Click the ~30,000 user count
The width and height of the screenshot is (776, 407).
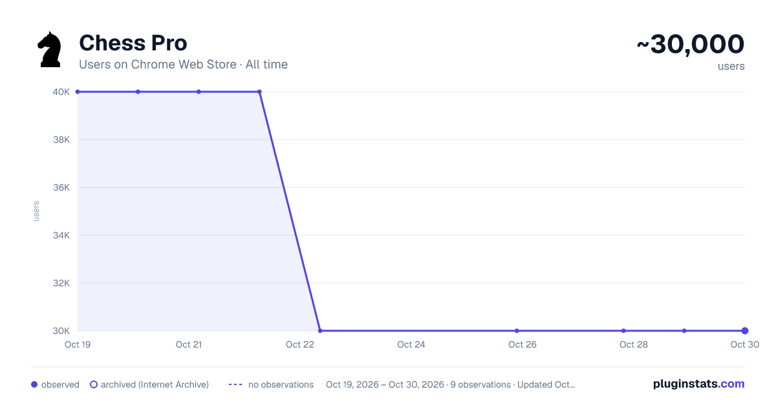pyautogui.click(x=691, y=45)
